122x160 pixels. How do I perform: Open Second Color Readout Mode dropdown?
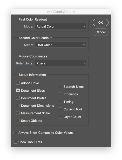pos(60,45)
